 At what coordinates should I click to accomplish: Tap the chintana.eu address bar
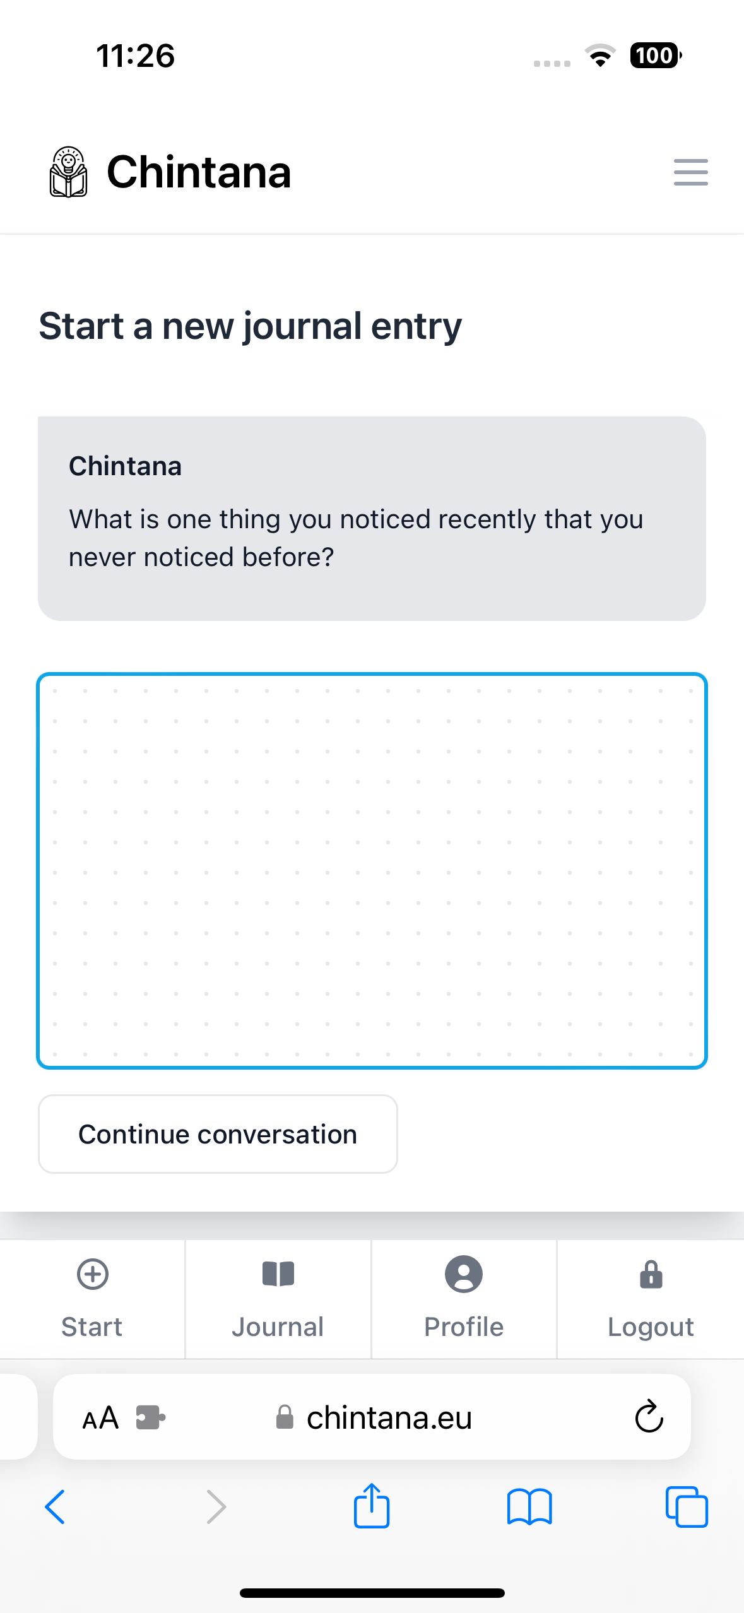pyautogui.click(x=389, y=1418)
